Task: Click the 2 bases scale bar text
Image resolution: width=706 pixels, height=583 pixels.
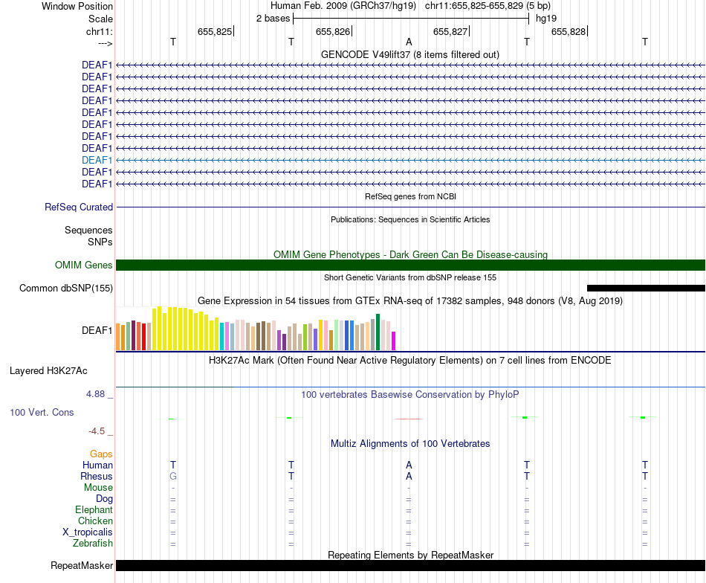Action: tap(273, 19)
